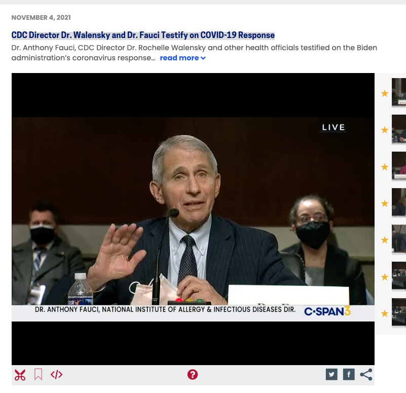This screenshot has width=406, height=393.
Task: Click the star beside the fourth clip
Action: (x=385, y=203)
